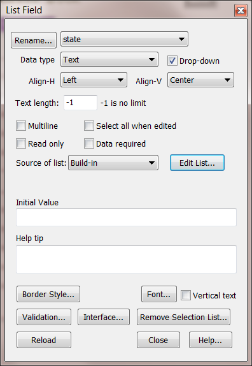
Task: Check the Data required checkbox
Action: click(89, 143)
